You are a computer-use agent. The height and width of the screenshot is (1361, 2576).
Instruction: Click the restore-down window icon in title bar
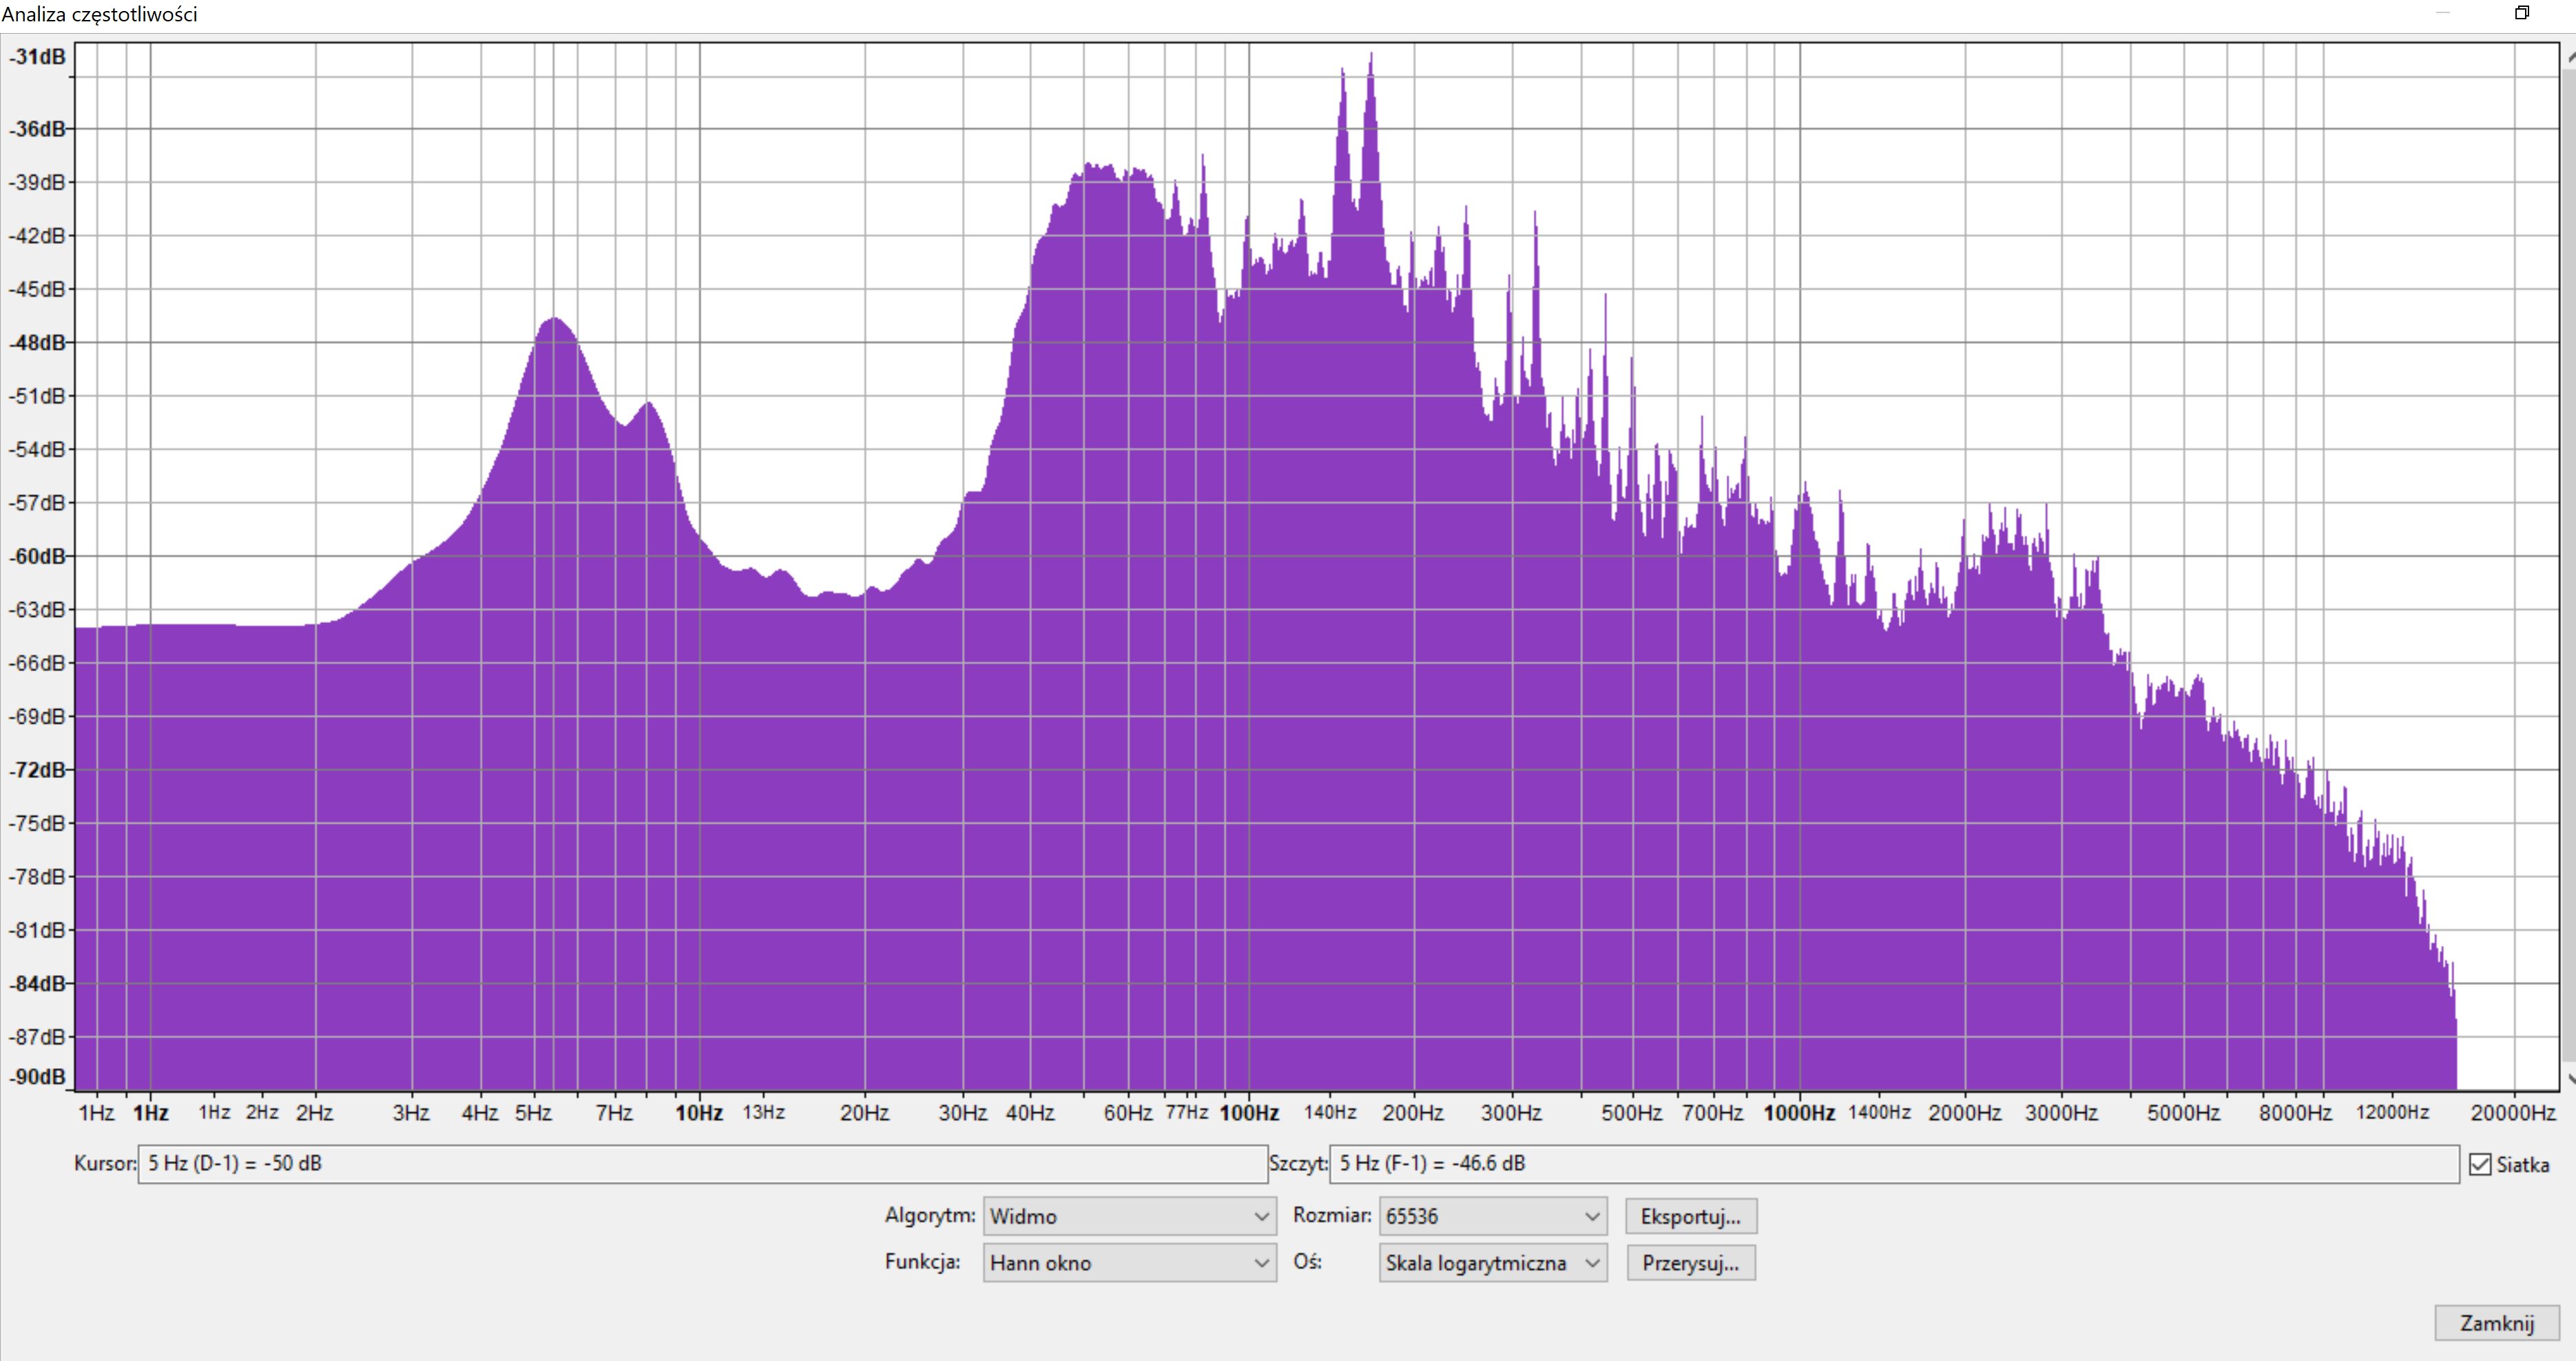click(x=2521, y=13)
